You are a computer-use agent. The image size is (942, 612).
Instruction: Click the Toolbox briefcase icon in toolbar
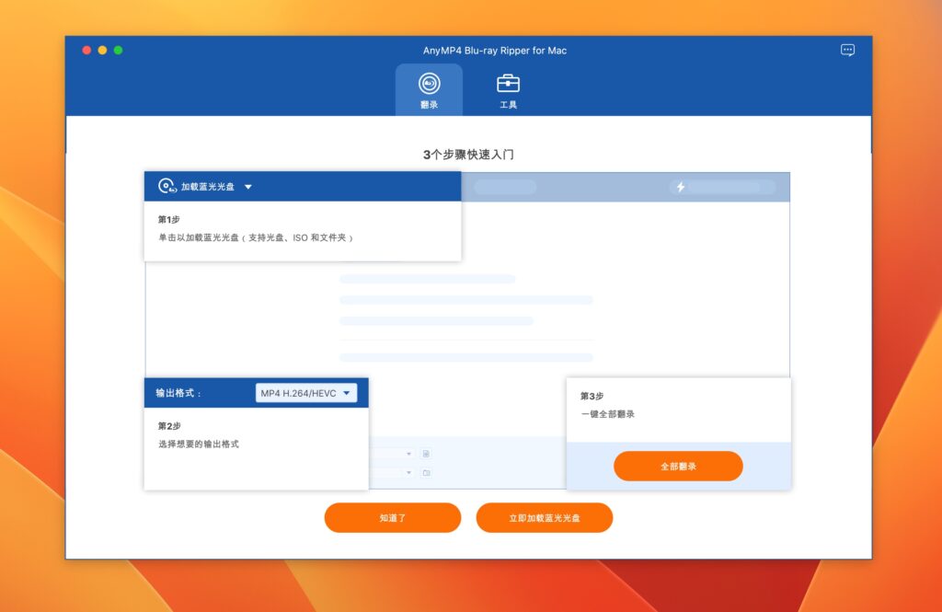508,84
